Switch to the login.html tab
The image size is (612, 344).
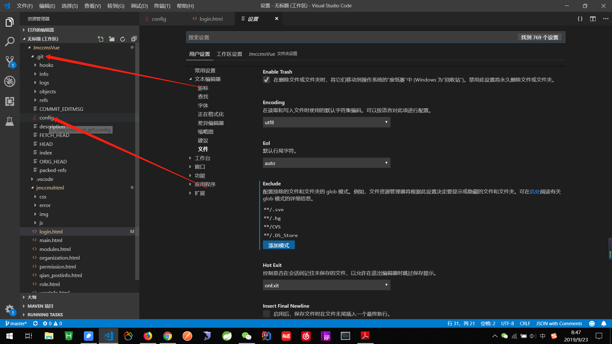click(211, 19)
